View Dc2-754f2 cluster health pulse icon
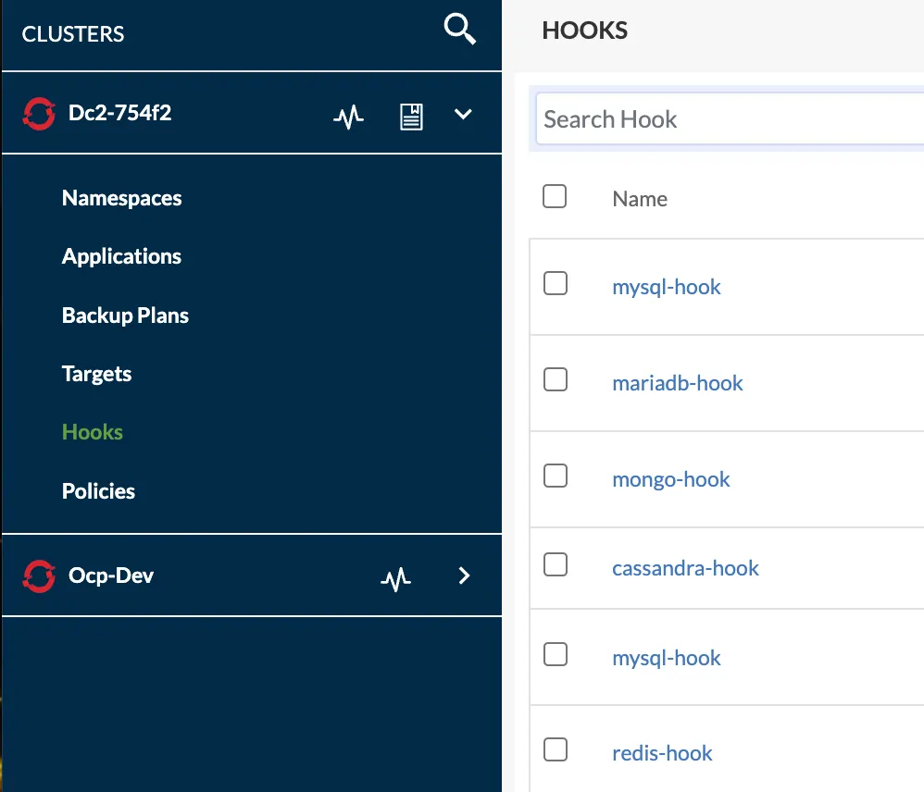This screenshot has width=924, height=792. click(x=348, y=117)
